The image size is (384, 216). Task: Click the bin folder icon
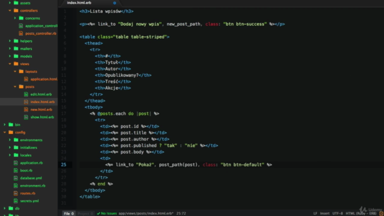11,125
